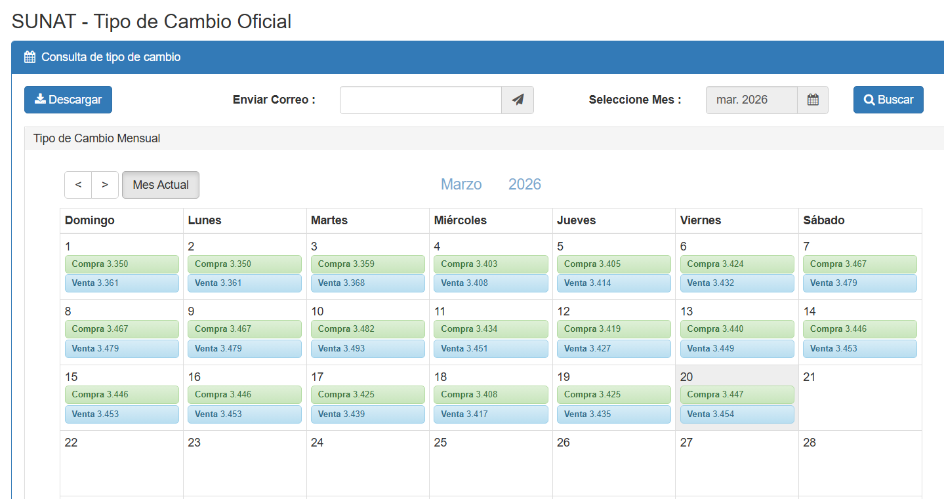Go to previous month with left arrow
The height and width of the screenshot is (499, 944).
tap(78, 185)
